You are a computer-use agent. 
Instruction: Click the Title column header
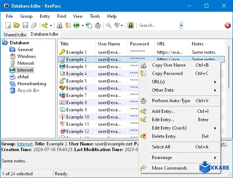77,44
